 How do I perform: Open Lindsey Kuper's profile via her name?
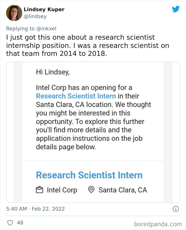click(44, 9)
